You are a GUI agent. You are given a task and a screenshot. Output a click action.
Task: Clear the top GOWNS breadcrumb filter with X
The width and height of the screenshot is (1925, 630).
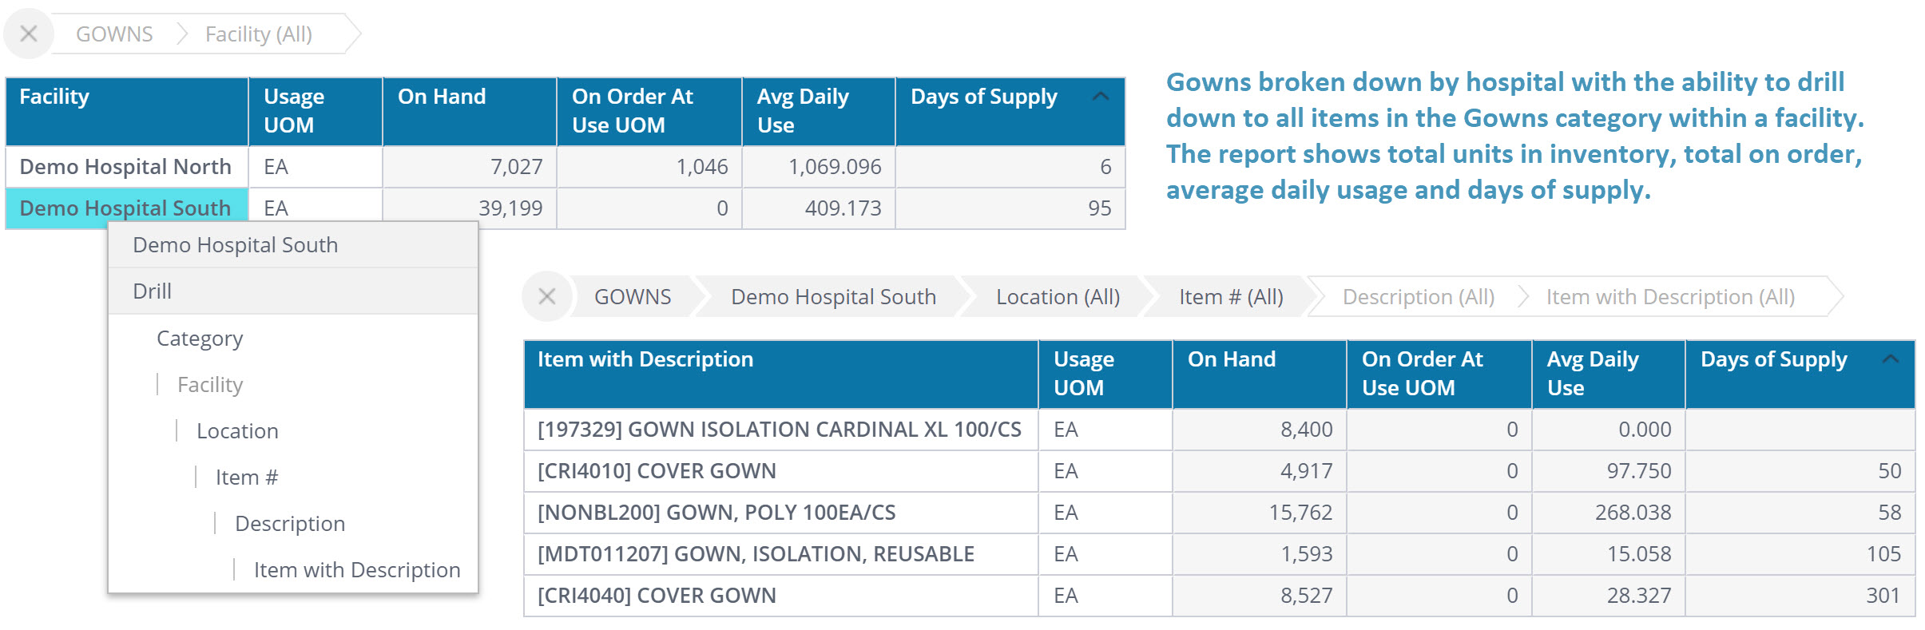click(29, 34)
